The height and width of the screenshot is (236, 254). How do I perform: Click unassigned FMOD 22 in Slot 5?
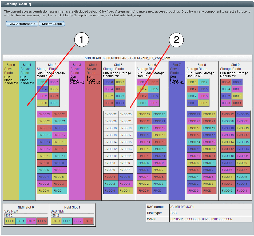[x=111, y=115]
